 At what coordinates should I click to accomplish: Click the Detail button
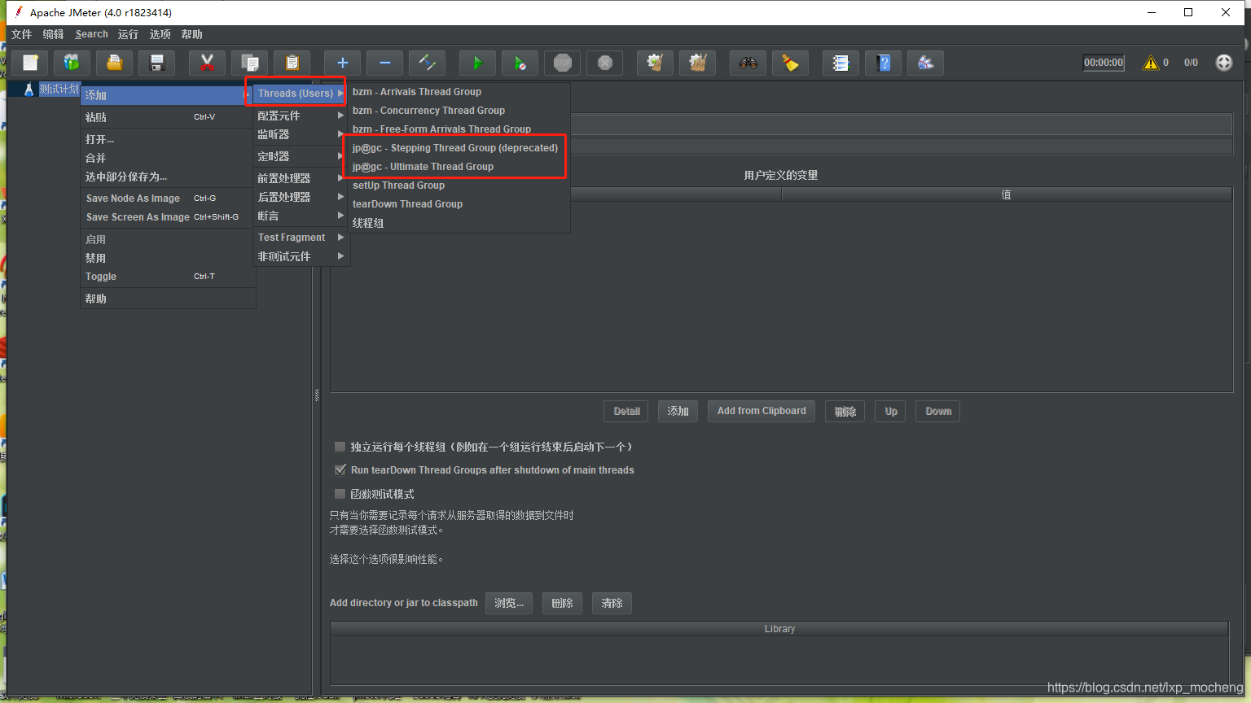pos(626,412)
